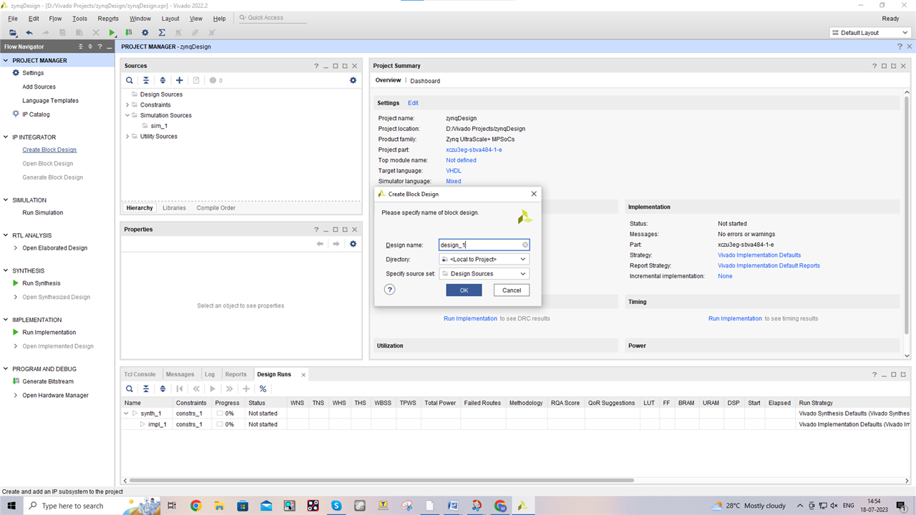Screen dimensions: 916x515
Task: Click the help icon in Create Block Design dialog
Action: click(x=390, y=290)
